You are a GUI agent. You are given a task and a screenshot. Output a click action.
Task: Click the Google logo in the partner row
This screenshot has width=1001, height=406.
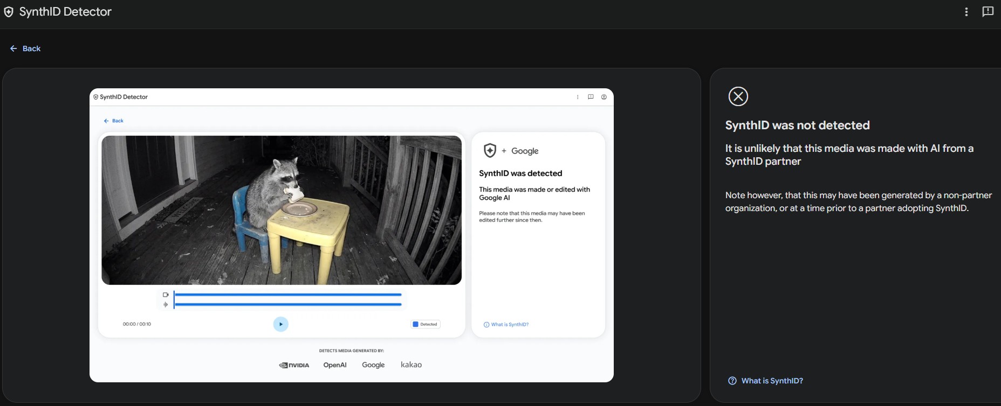[x=373, y=365]
